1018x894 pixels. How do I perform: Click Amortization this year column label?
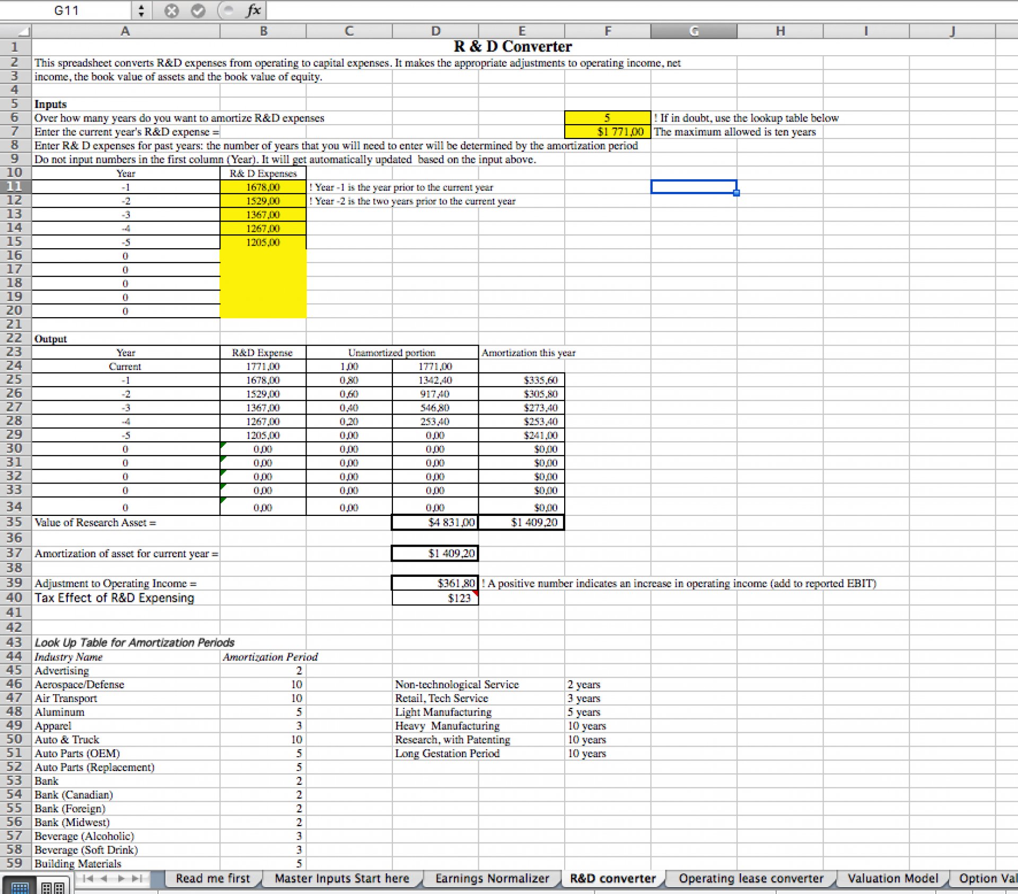coord(529,353)
